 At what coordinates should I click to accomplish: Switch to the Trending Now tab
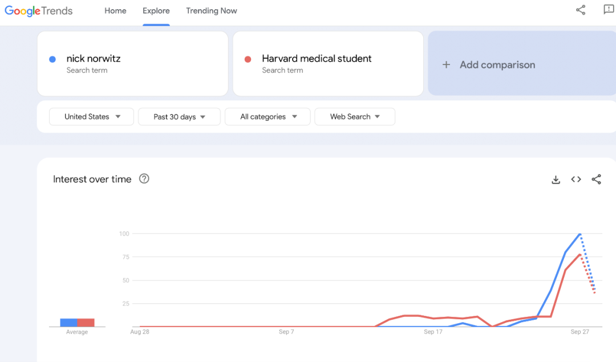point(211,11)
